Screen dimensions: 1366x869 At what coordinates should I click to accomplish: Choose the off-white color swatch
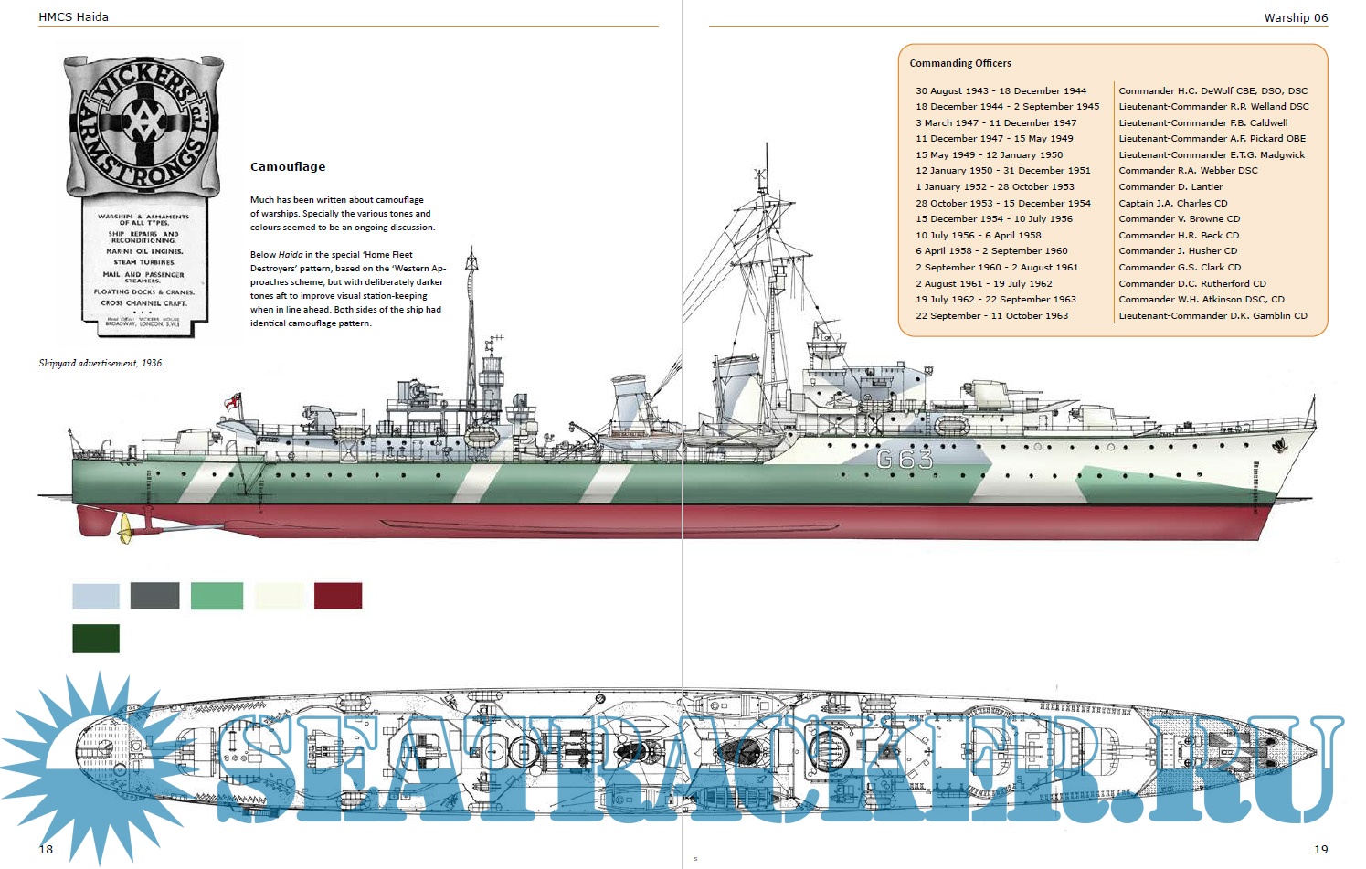pos(279,596)
